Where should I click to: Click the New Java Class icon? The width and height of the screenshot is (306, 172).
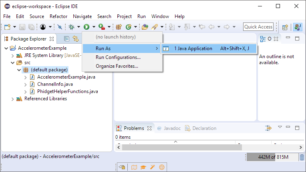[x=129, y=27]
